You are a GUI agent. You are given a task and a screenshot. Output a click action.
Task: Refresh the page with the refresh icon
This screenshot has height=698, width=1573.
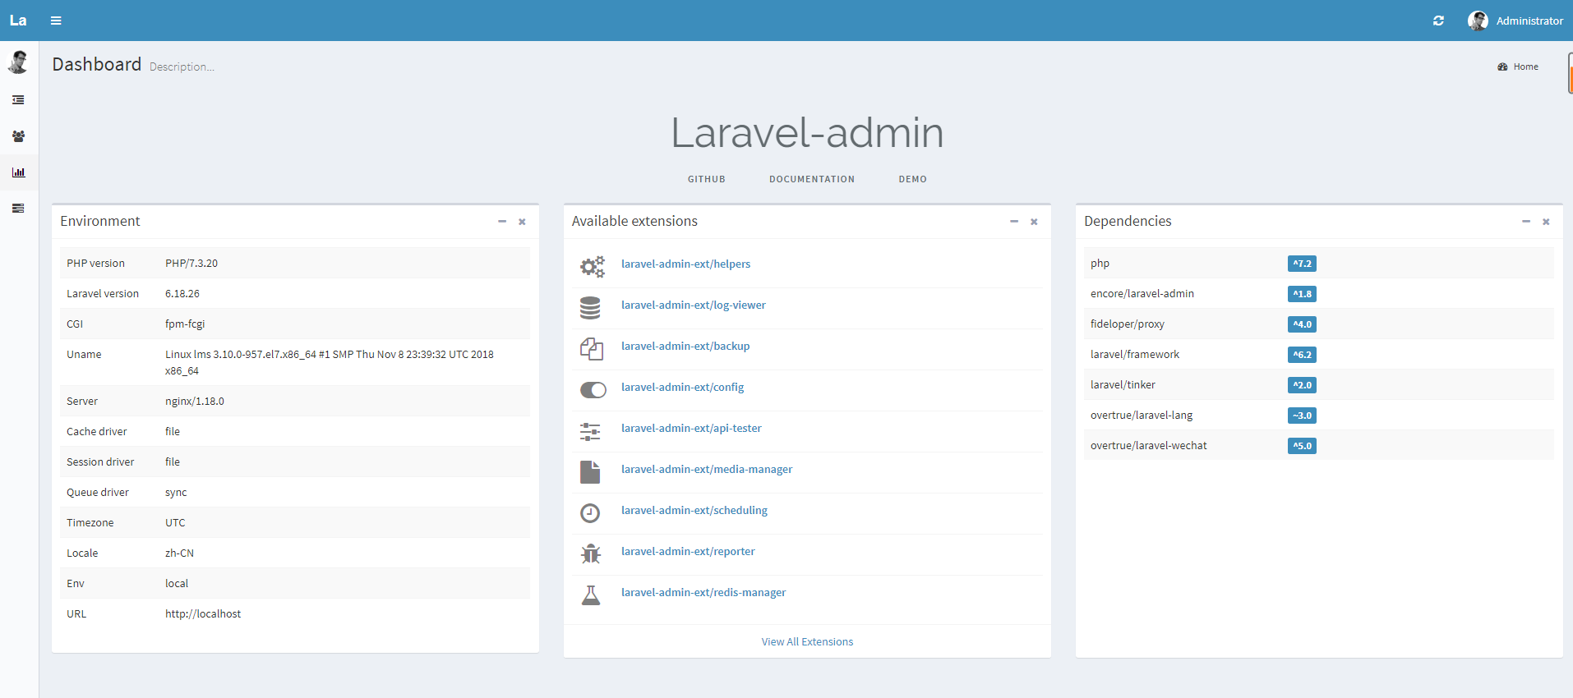1438,21
